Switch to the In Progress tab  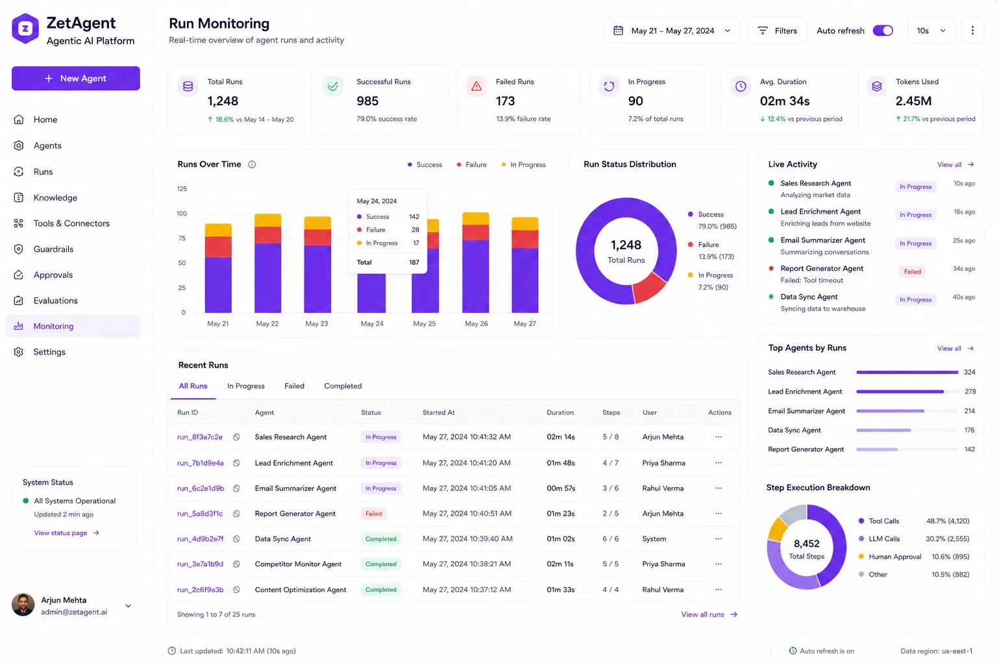(246, 386)
